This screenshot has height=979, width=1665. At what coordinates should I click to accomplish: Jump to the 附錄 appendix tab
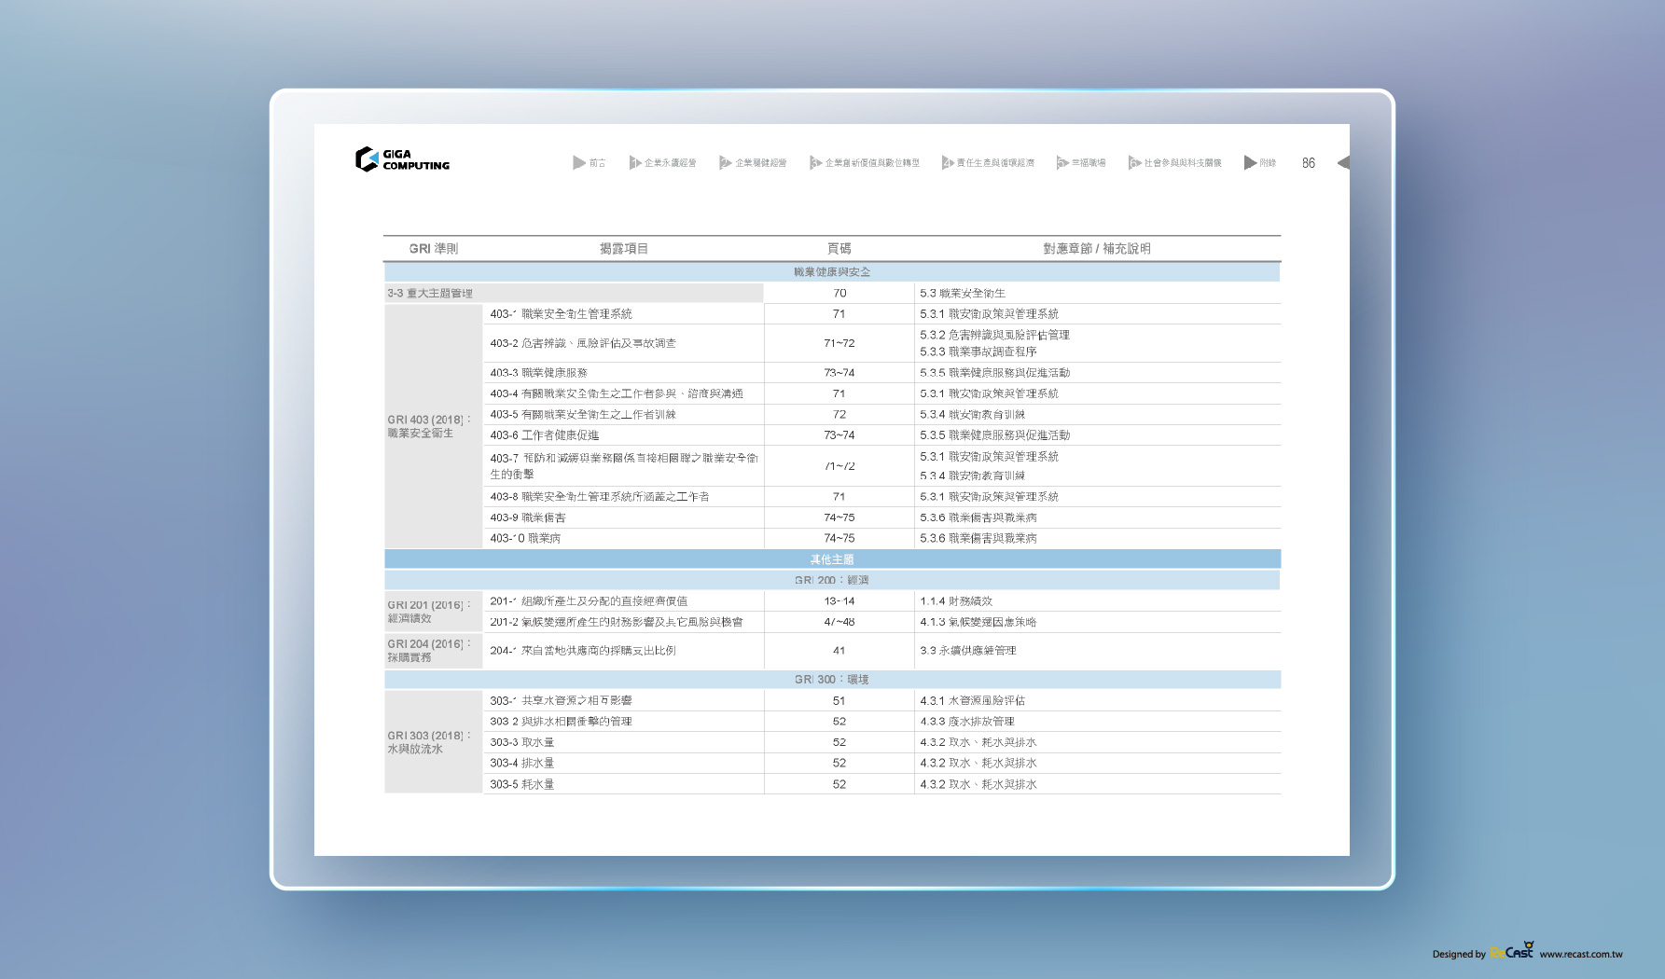tap(1260, 162)
